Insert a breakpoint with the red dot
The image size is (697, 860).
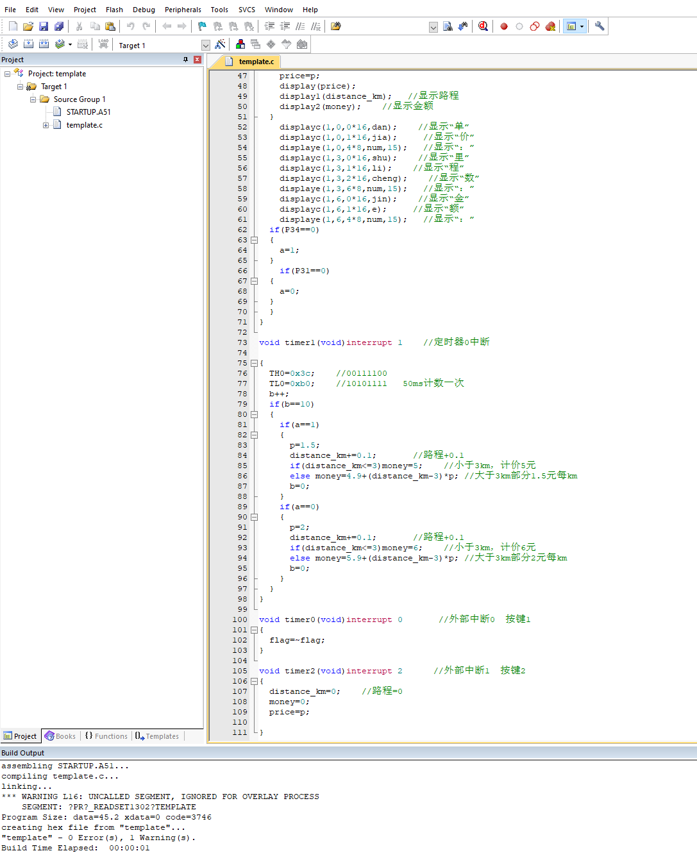504,26
